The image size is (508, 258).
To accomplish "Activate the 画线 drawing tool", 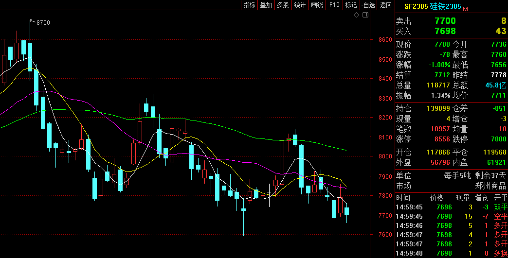I will 317,5.
